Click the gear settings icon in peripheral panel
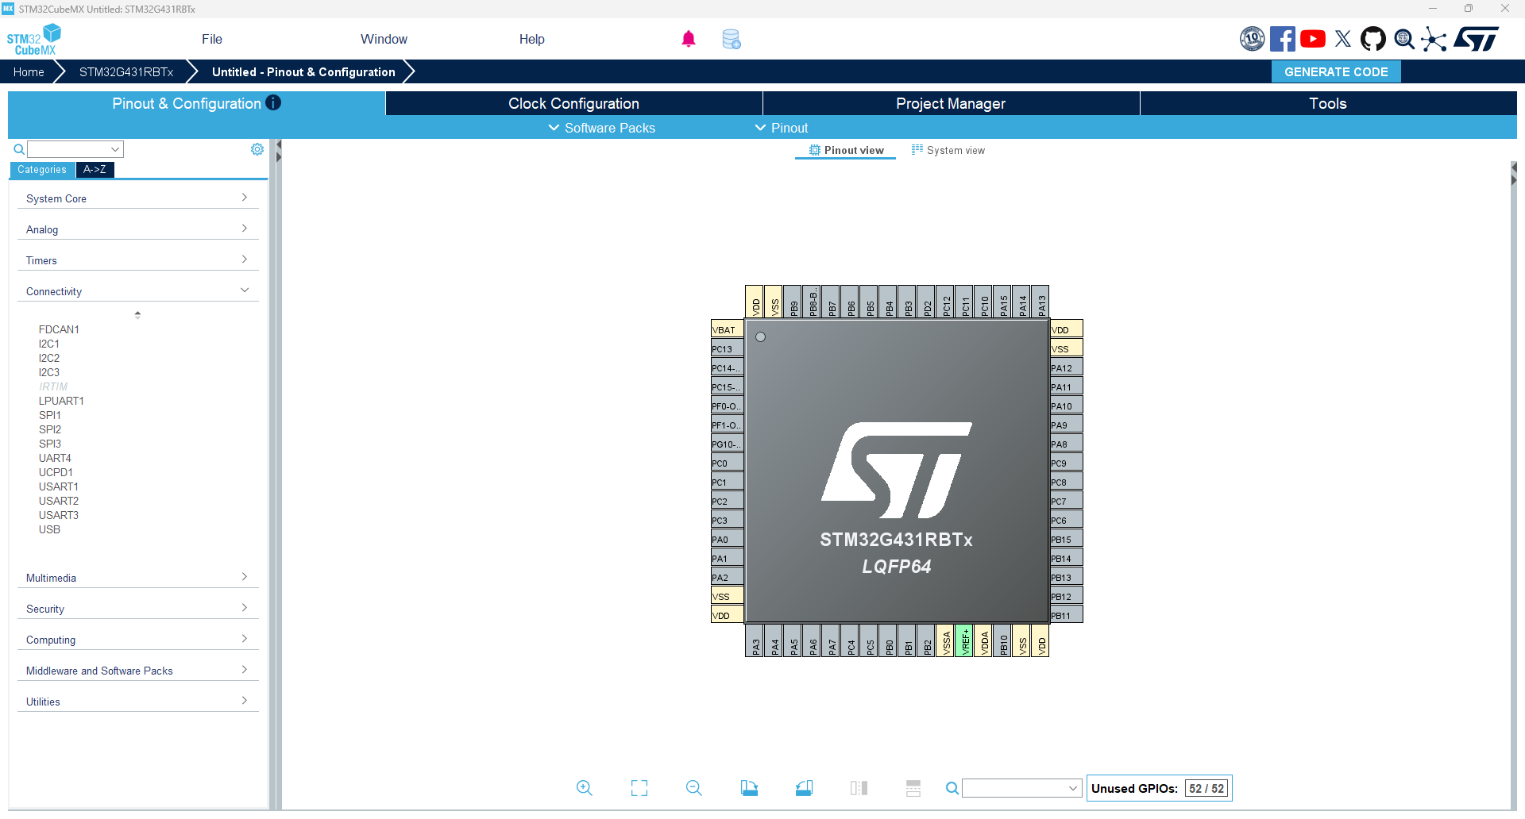The height and width of the screenshot is (819, 1525). (x=257, y=149)
